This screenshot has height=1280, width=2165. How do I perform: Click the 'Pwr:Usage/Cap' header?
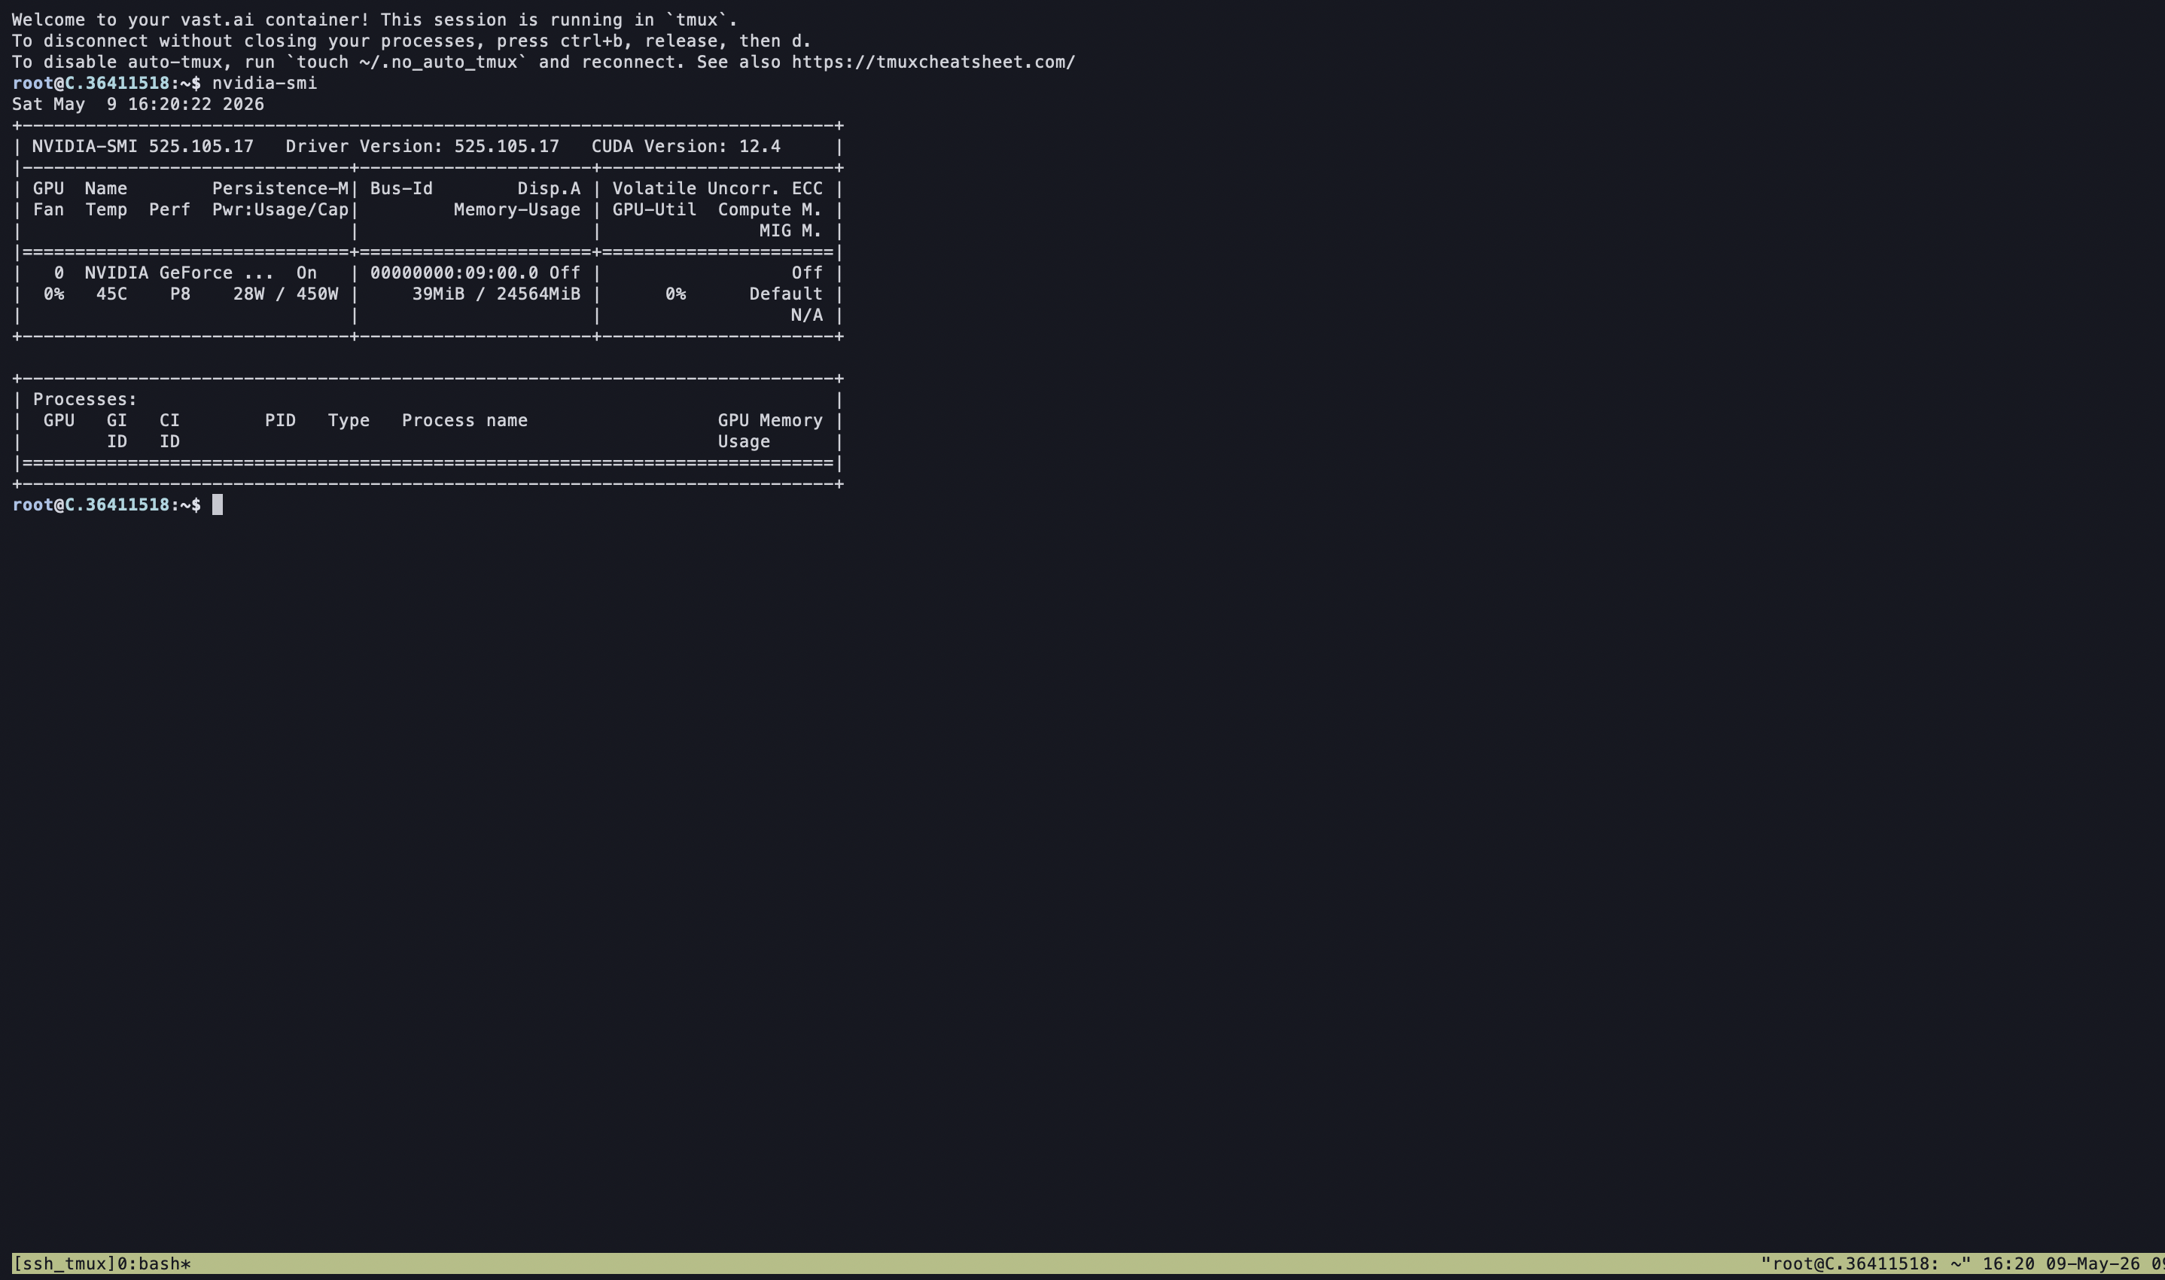click(280, 209)
